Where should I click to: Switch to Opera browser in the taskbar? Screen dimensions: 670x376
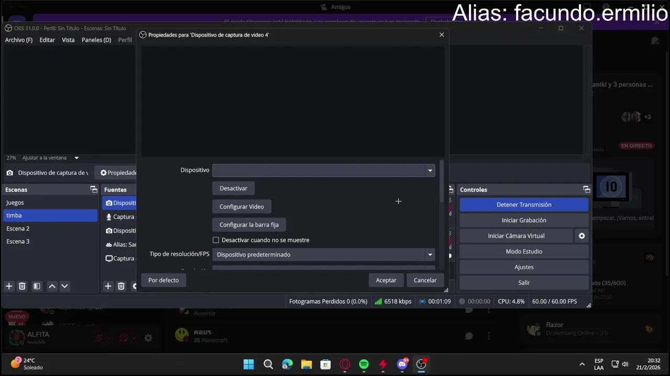(344, 364)
